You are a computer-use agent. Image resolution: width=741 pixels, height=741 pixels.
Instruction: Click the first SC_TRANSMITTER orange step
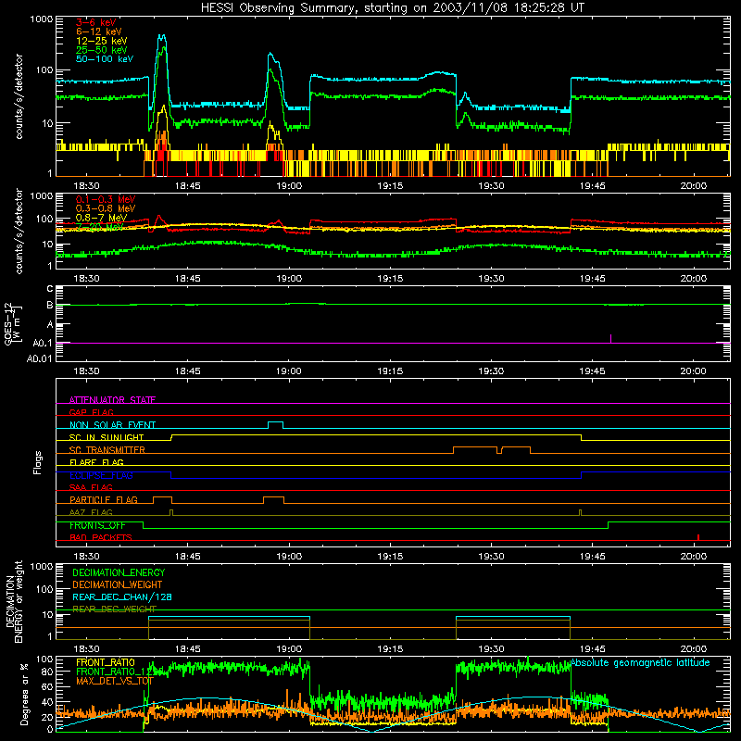[475, 449]
